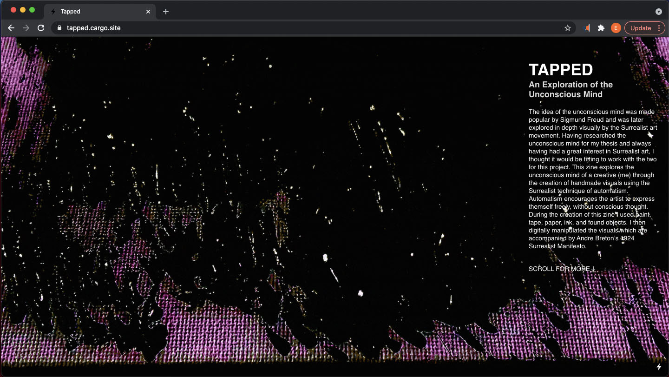
Task: Select the Tapped browser tab
Action: (x=100, y=12)
